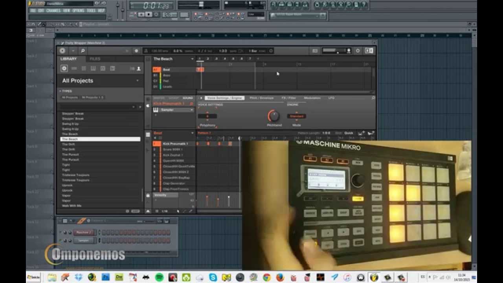This screenshot has width=503, height=283.
Task: Toggle first step of Sampler channel
Action: click(x=104, y=240)
